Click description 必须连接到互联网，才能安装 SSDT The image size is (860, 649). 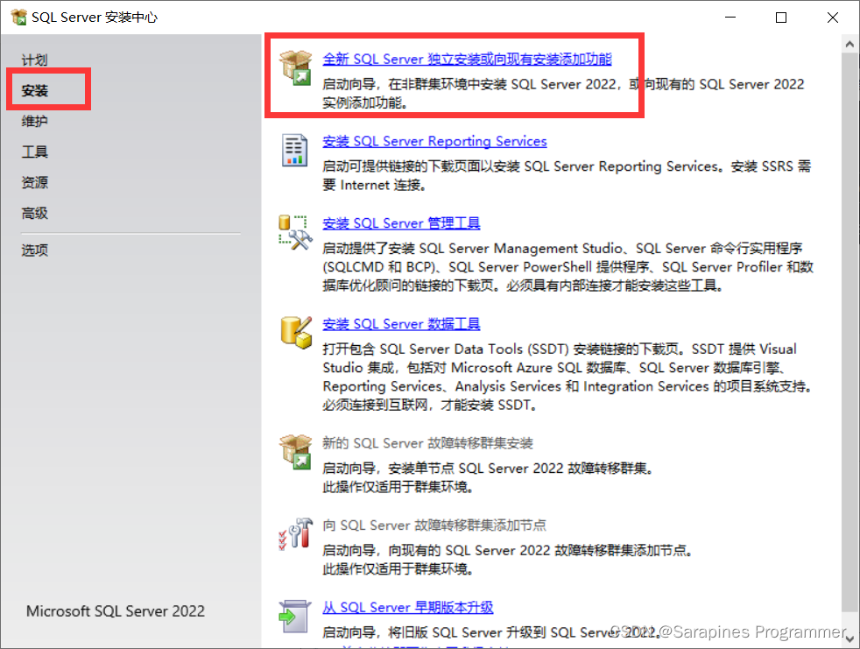coord(429,405)
